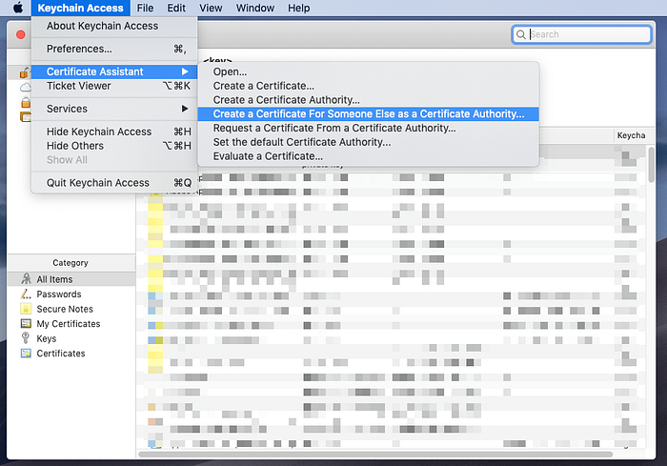Click the Category header
667x466 pixels.
click(x=71, y=263)
